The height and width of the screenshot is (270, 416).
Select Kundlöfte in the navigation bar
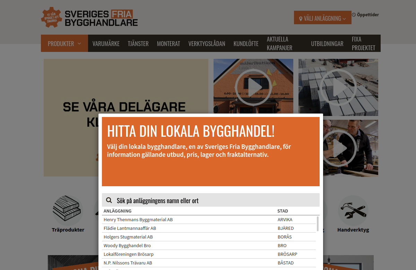point(246,44)
